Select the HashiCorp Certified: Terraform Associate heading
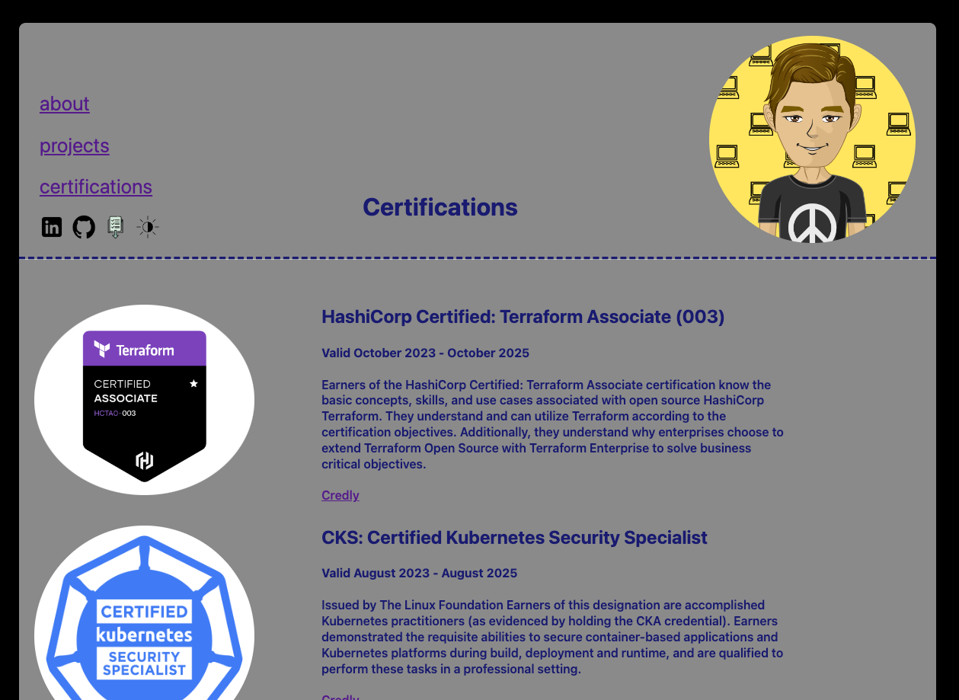Viewport: 959px width, 700px height. click(523, 317)
